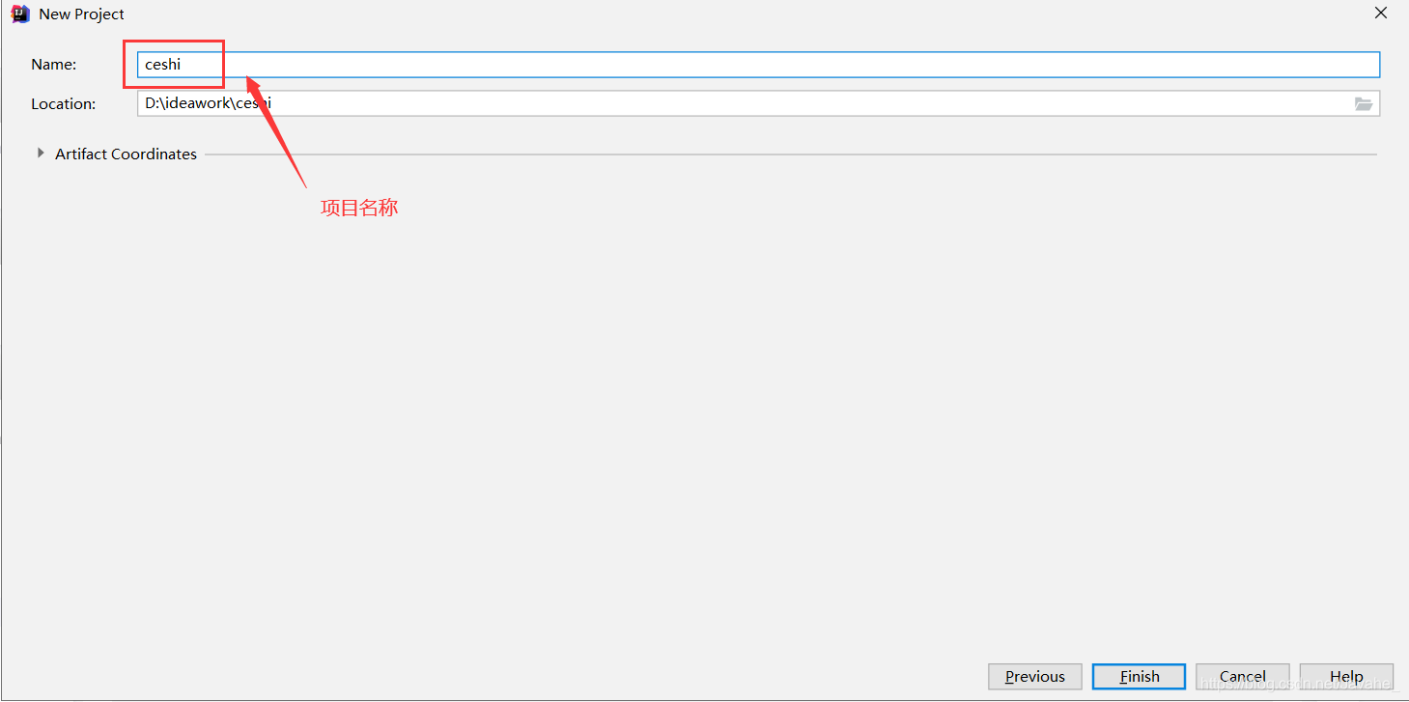
Task: Open the Help button
Action: (x=1346, y=676)
